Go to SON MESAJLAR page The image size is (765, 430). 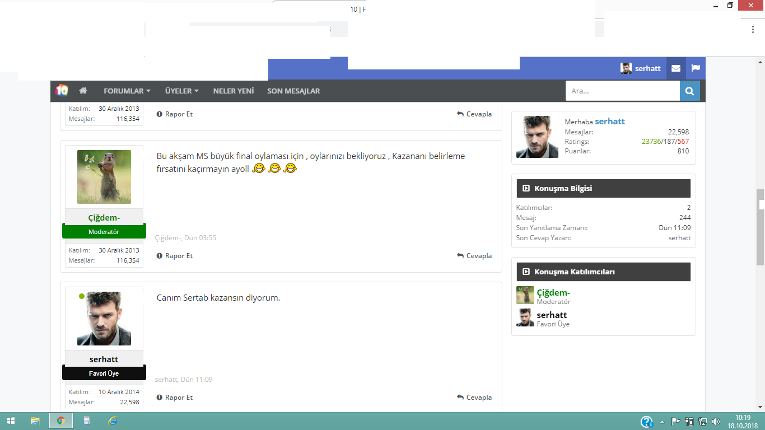pos(293,91)
